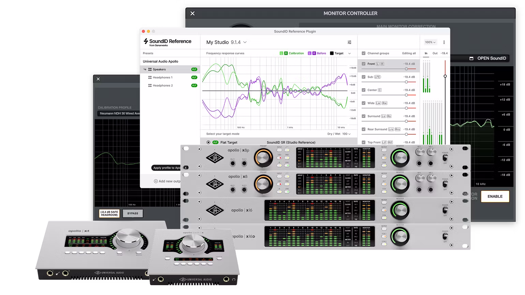Click the FLT badge on Speakers row
525x295 pixels.
tap(194, 69)
